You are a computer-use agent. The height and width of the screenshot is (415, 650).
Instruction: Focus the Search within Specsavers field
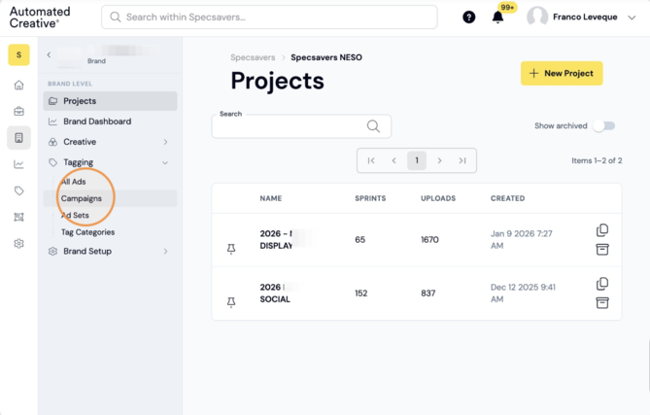(269, 17)
